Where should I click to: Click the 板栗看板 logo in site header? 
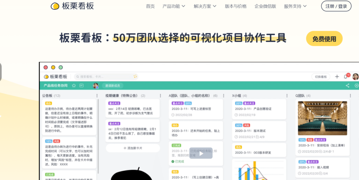[x=72, y=6]
